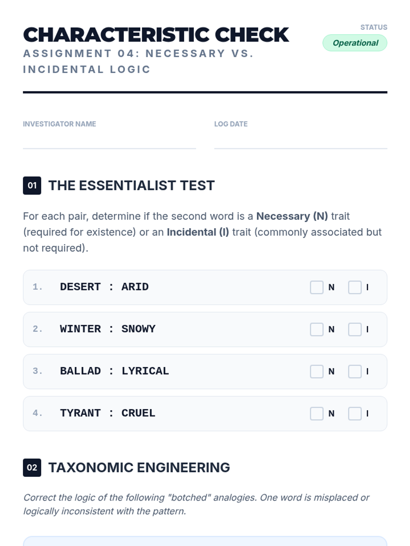This screenshot has height=546, width=410.
Task: Click The Essentialist Test heading
Action: pos(132,186)
